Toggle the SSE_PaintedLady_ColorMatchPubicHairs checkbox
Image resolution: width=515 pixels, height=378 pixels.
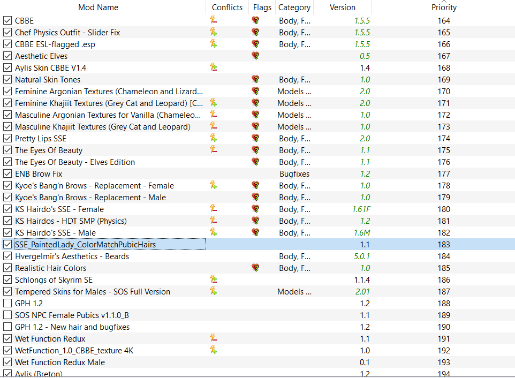(7, 244)
